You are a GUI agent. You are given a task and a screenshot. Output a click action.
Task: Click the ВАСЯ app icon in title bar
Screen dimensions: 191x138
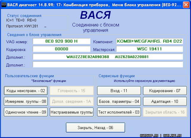4,5
